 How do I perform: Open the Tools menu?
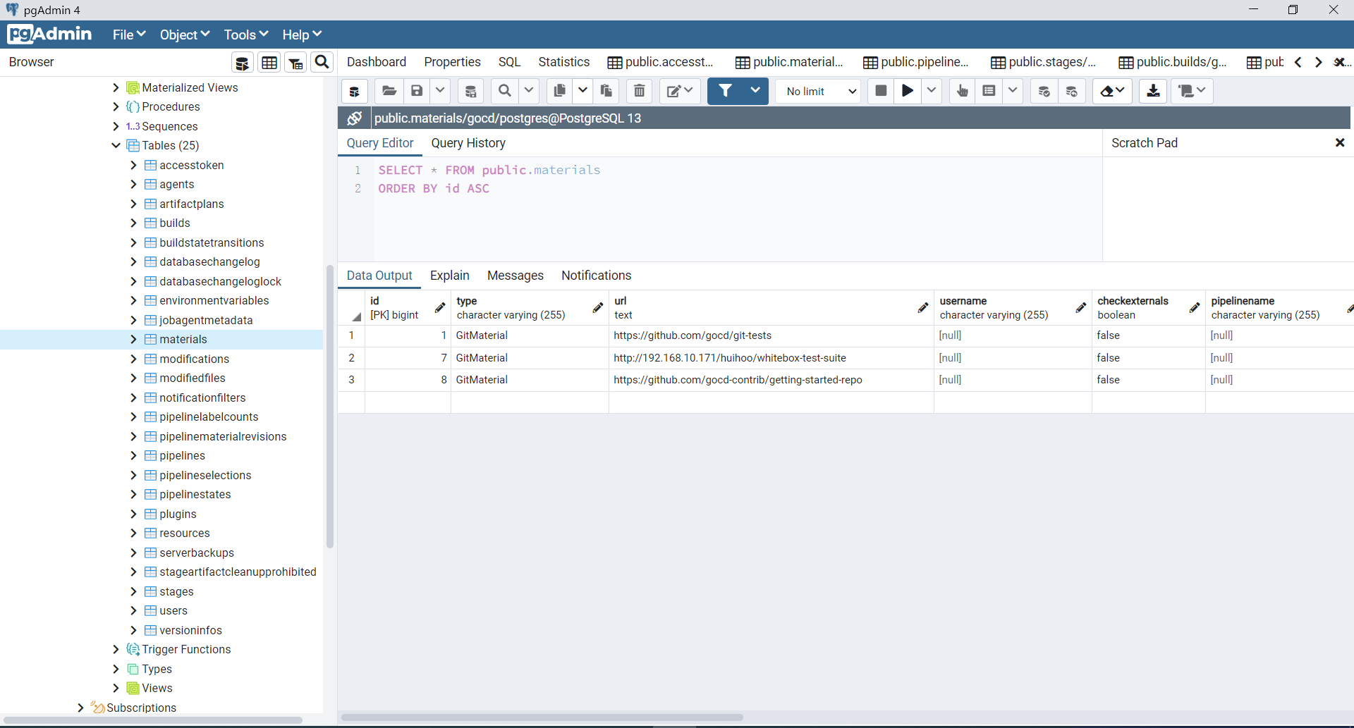click(245, 35)
